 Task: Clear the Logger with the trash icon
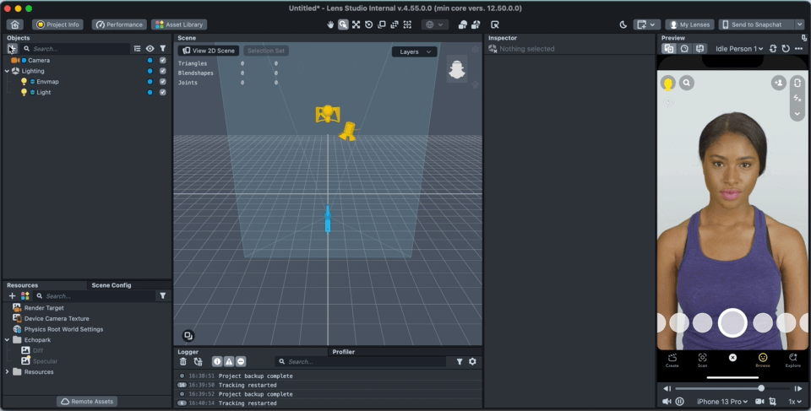pyautogui.click(x=183, y=361)
